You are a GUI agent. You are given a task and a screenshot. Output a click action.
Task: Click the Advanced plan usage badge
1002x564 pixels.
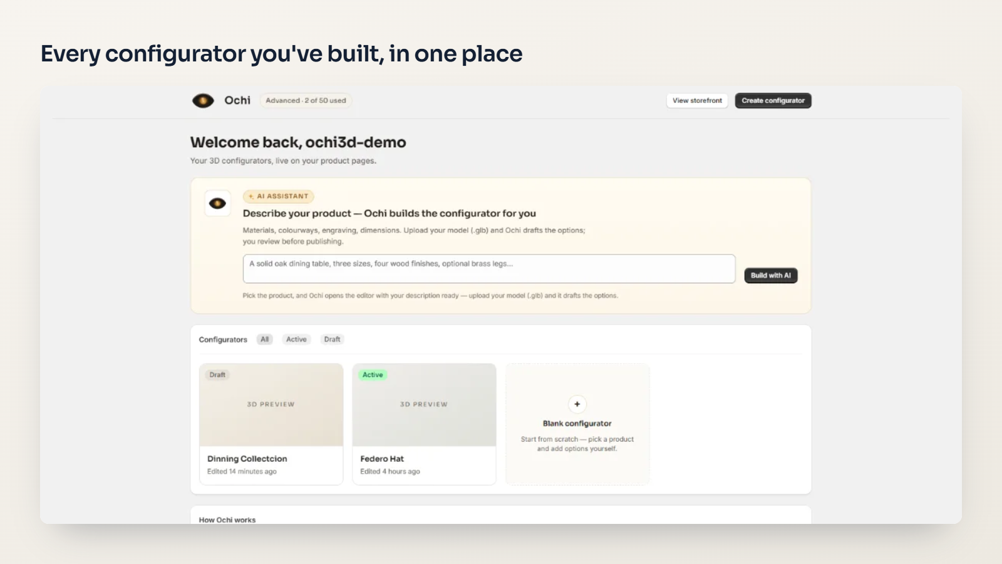306,100
